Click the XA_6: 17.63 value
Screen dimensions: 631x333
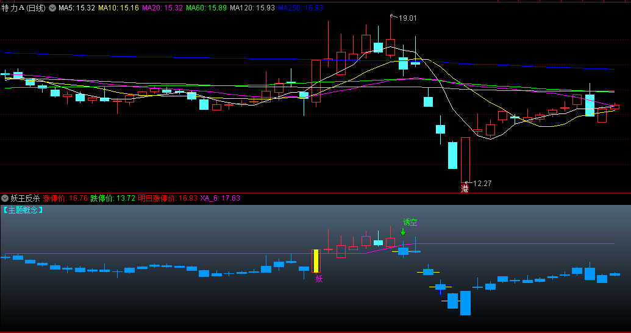click(x=220, y=198)
